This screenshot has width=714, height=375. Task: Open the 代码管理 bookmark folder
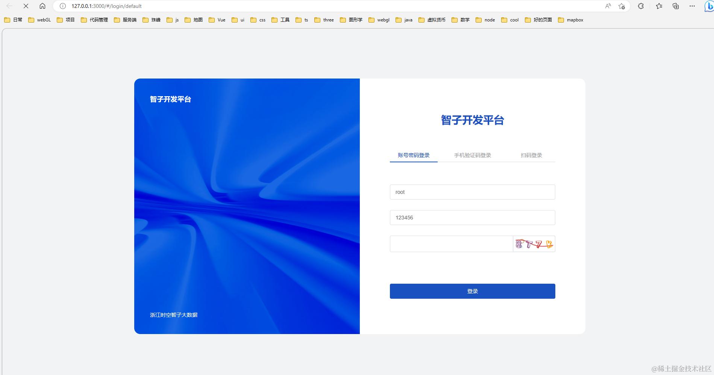tap(94, 20)
